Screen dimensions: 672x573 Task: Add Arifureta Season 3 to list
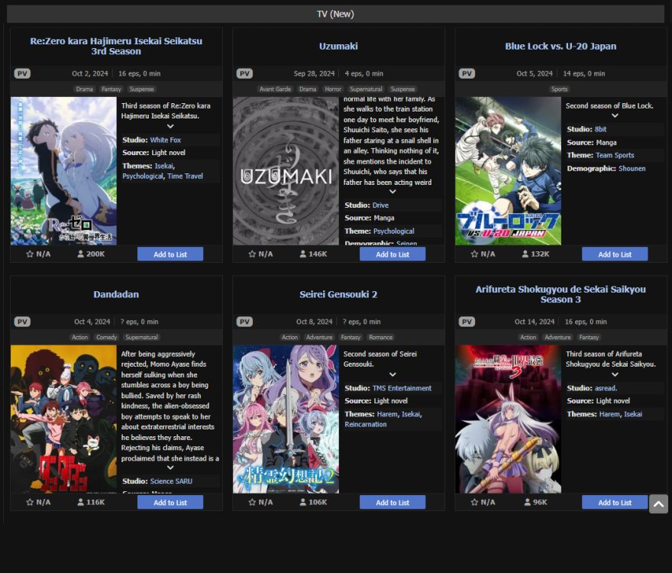pos(615,503)
